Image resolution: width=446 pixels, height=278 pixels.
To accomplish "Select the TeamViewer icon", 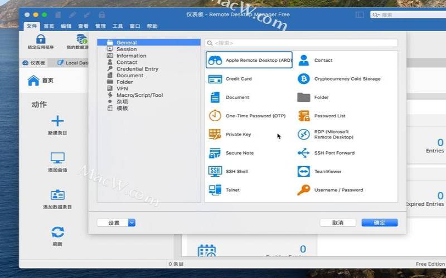I will click(x=303, y=171).
